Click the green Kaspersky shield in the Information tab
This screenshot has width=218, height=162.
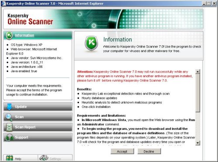pos(9,35)
